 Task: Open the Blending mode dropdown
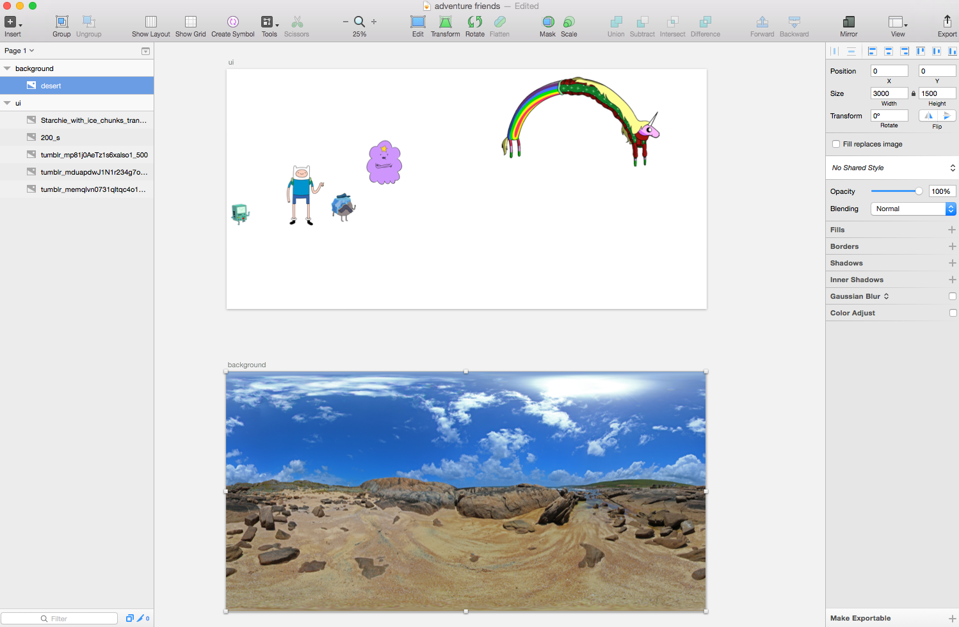[914, 209]
